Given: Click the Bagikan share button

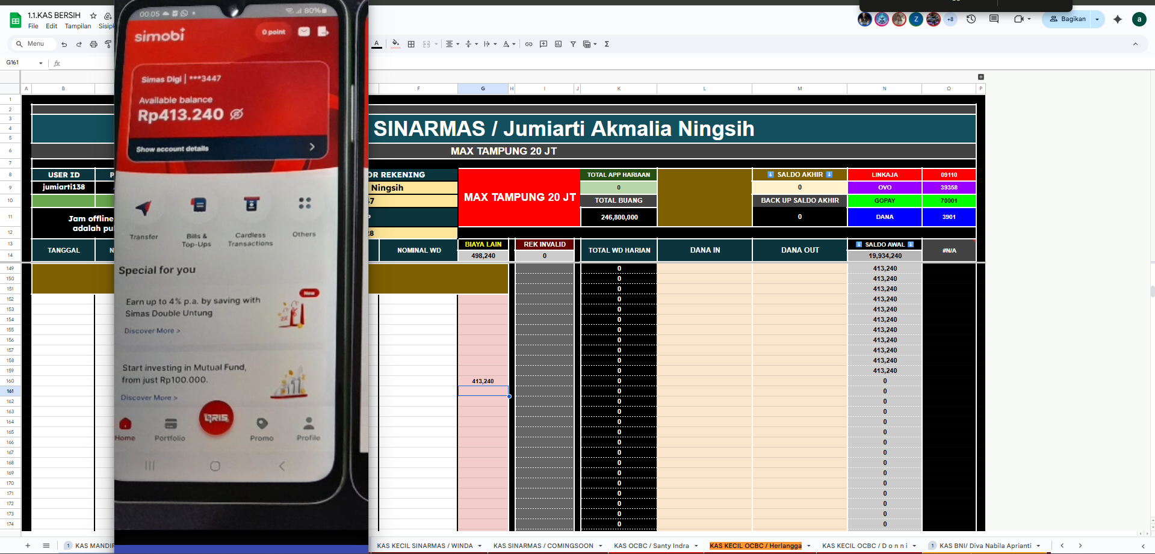Looking at the screenshot, I should pyautogui.click(x=1067, y=19).
